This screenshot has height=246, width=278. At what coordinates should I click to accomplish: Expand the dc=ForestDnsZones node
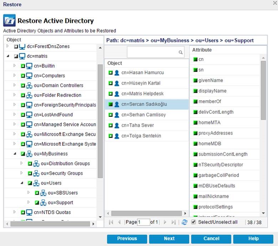[7, 46]
